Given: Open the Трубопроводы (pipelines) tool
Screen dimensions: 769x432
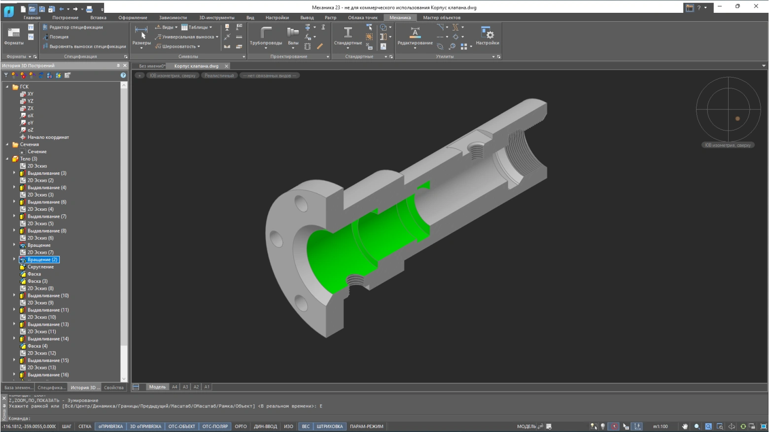Looking at the screenshot, I should 266,35.
